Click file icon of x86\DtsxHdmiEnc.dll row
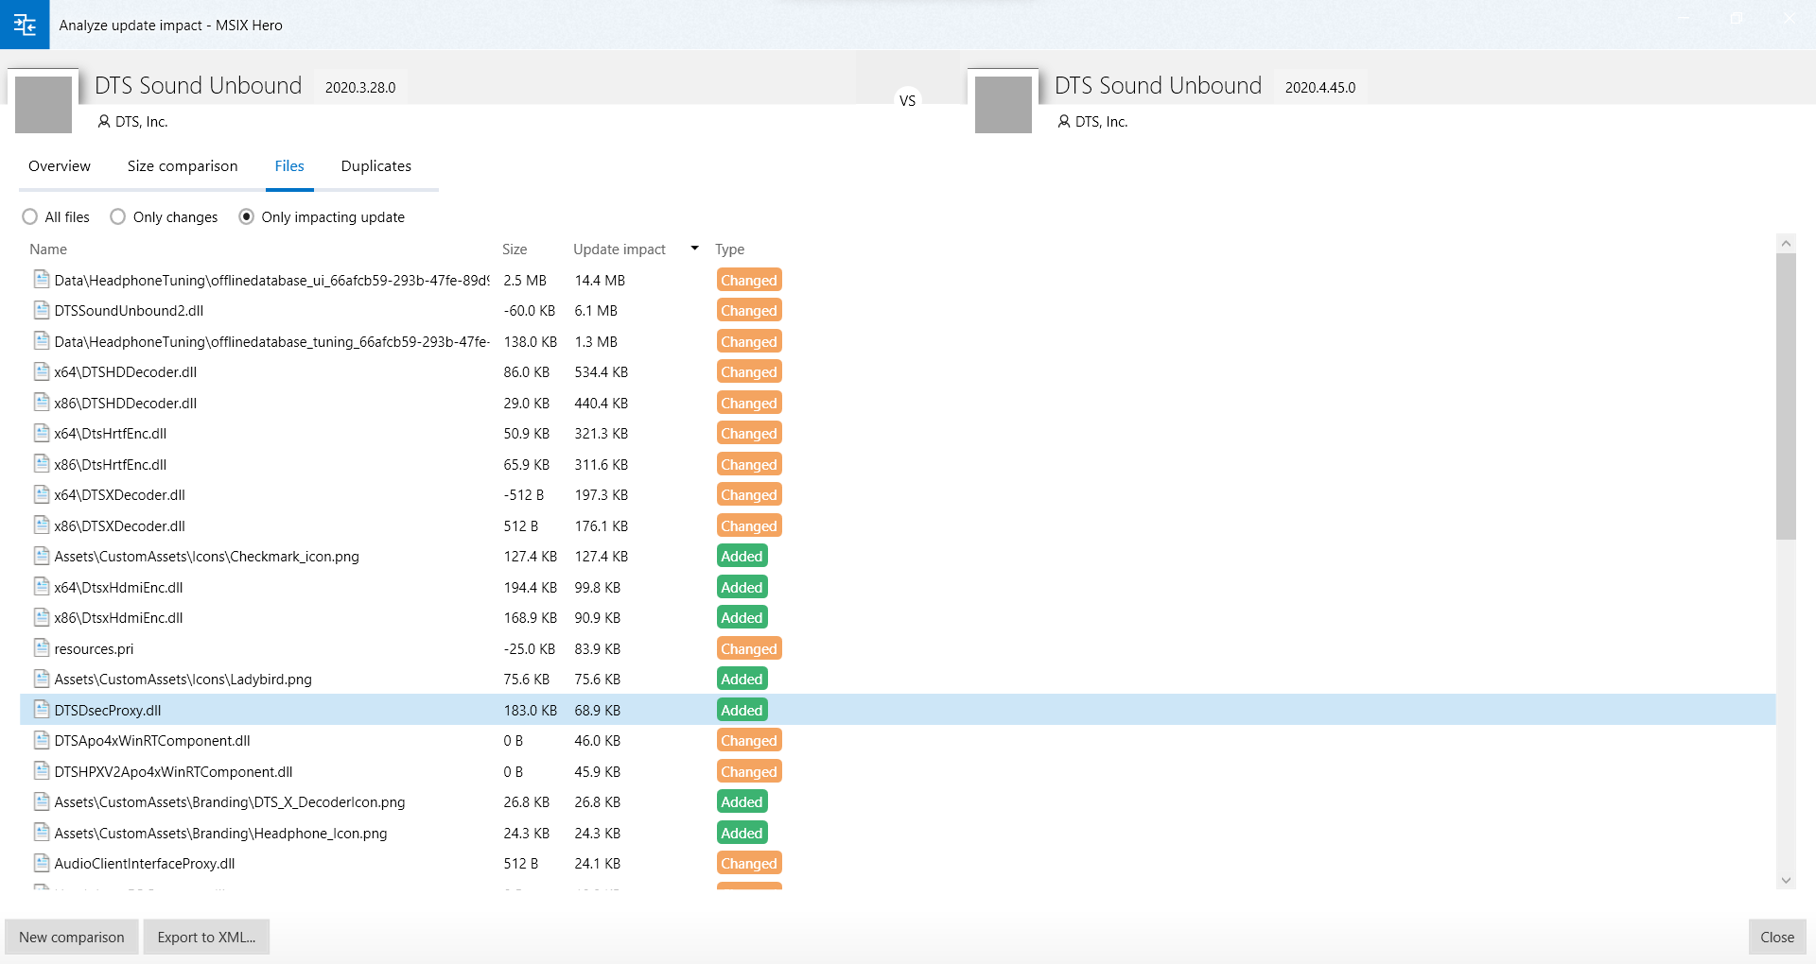1816x964 pixels. 42,617
